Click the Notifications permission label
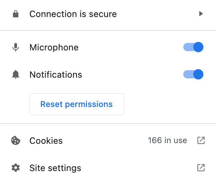Image resolution: width=216 pixels, height=184 pixels. pyautogui.click(x=56, y=75)
